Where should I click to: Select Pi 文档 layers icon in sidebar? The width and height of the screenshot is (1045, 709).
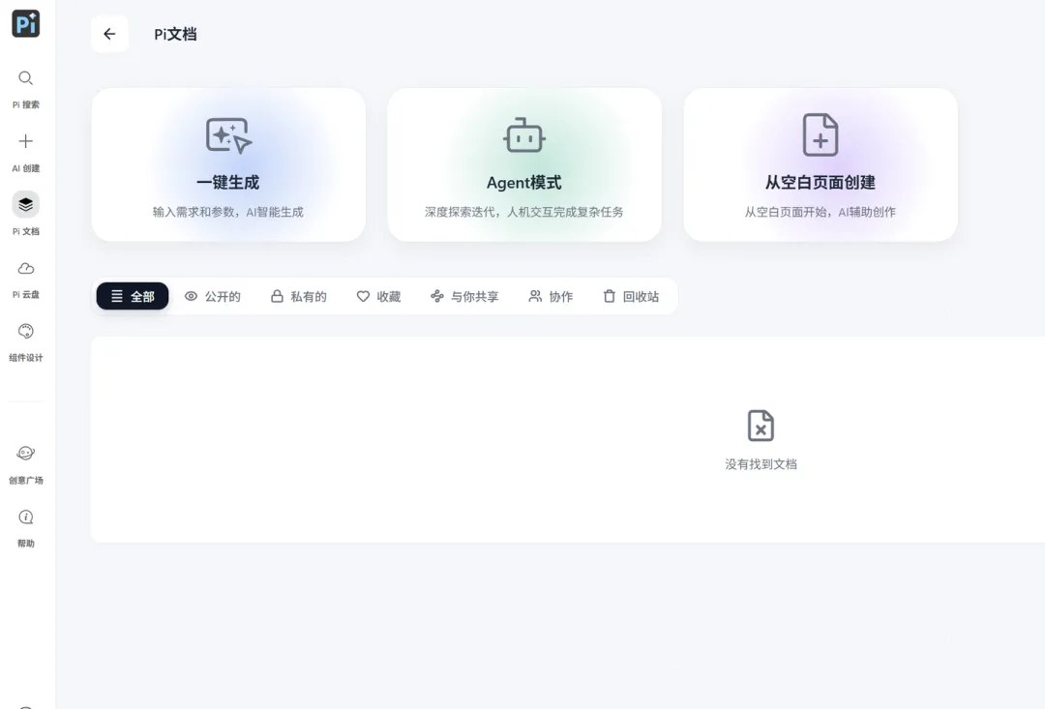(25, 204)
